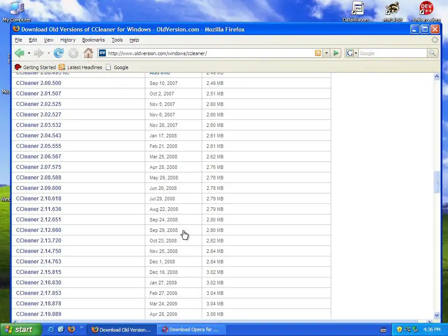Open the CCleaner 2.04.543 link
Viewport: 448px width, 336px height.
38,136
